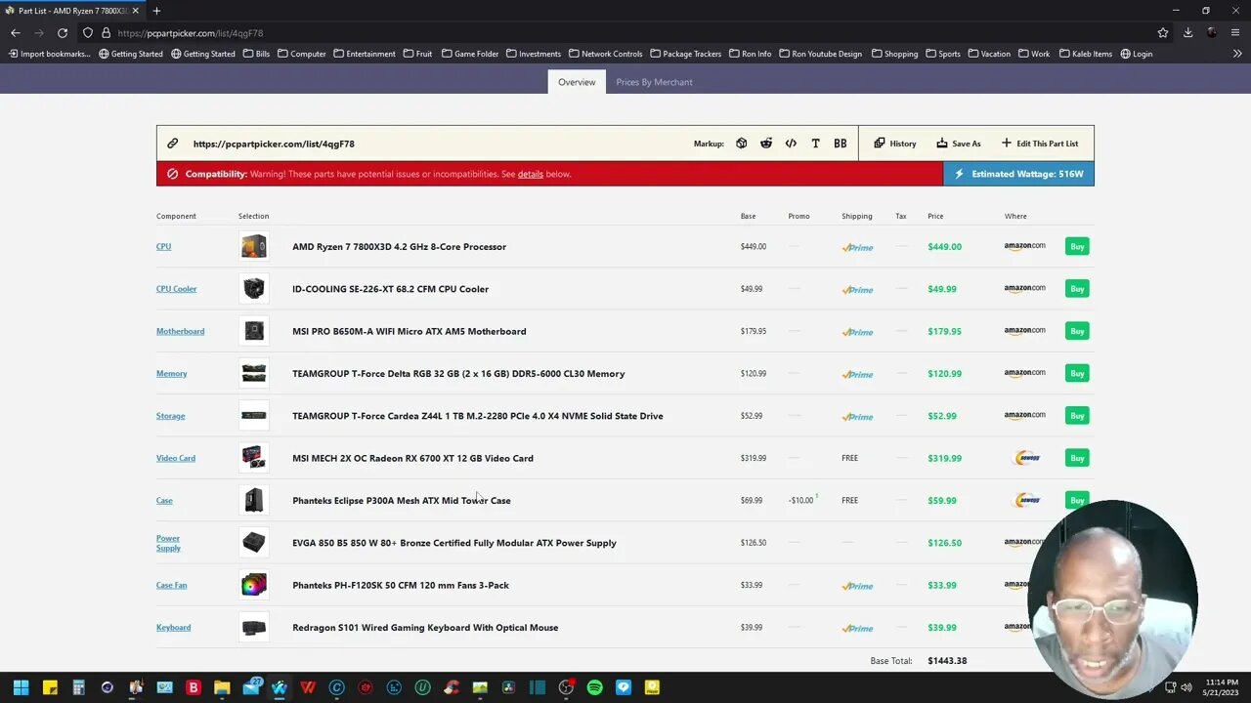Open the Login bookmark
1251x703 pixels.
tap(1136, 54)
